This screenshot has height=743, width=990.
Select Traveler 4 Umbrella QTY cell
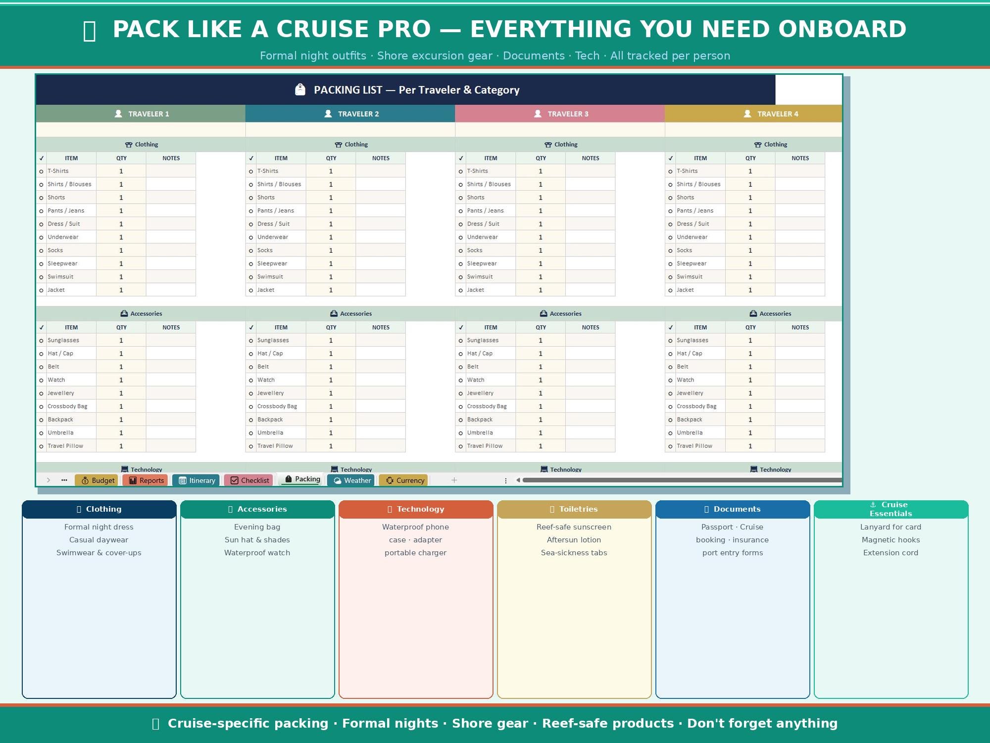point(750,432)
